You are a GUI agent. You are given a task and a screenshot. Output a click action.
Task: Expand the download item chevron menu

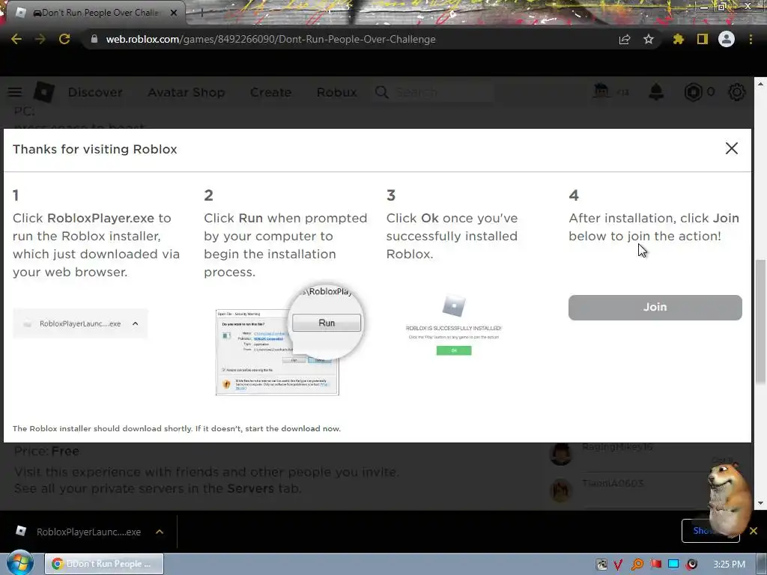[x=160, y=532]
